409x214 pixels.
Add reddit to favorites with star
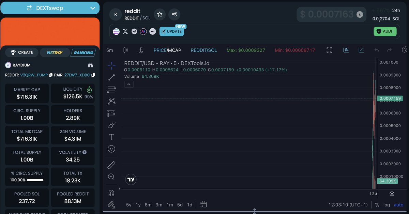(160, 14)
